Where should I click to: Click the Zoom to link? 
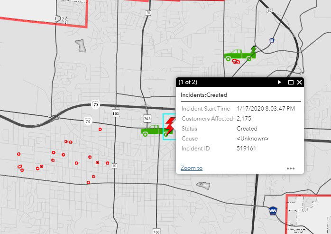(192, 168)
